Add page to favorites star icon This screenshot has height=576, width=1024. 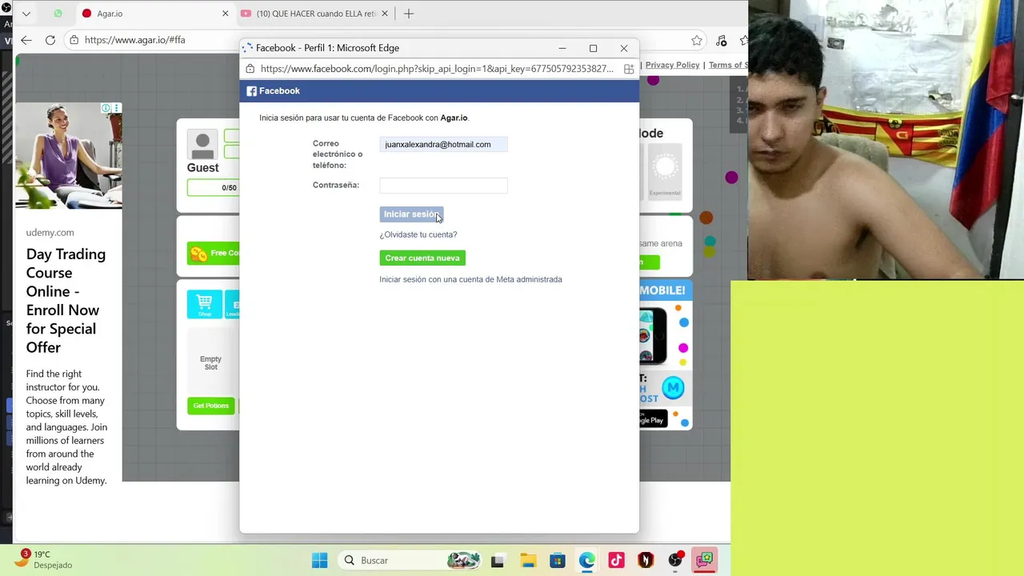point(697,40)
